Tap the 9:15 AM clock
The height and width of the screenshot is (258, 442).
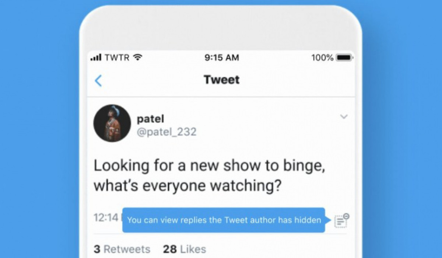(222, 57)
